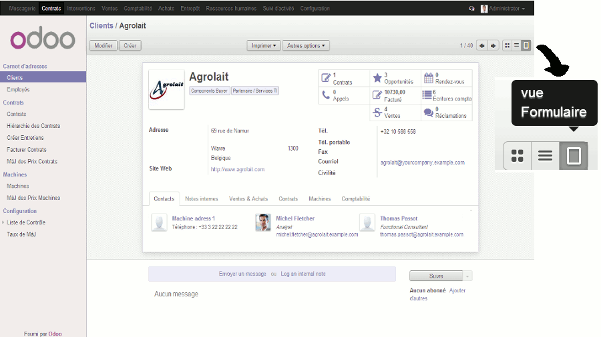Open Hiérarchie des Contrats in sidebar
The height and width of the screenshot is (337, 601).
pos(33,126)
